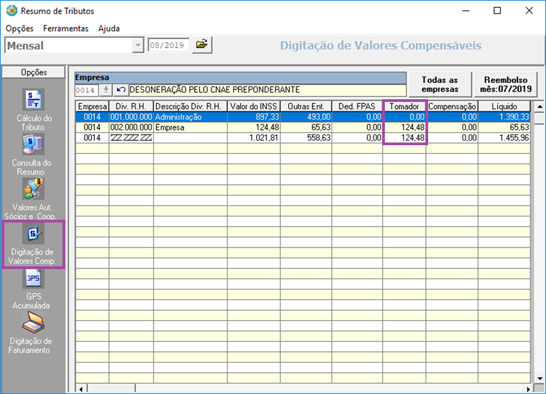Screen dimensions: 546x394
Task: Click Tomador value in Administração row
Action: coord(404,117)
